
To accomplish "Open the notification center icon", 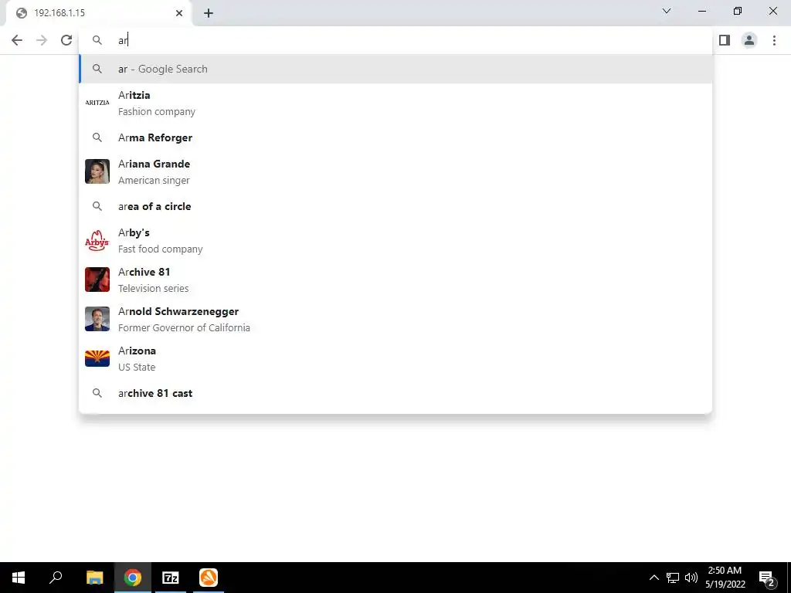I will click(x=766, y=578).
